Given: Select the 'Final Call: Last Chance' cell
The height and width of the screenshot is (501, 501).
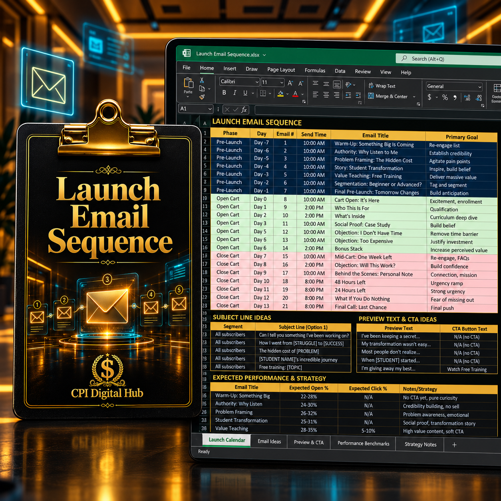Looking at the screenshot, I should coord(379,307).
